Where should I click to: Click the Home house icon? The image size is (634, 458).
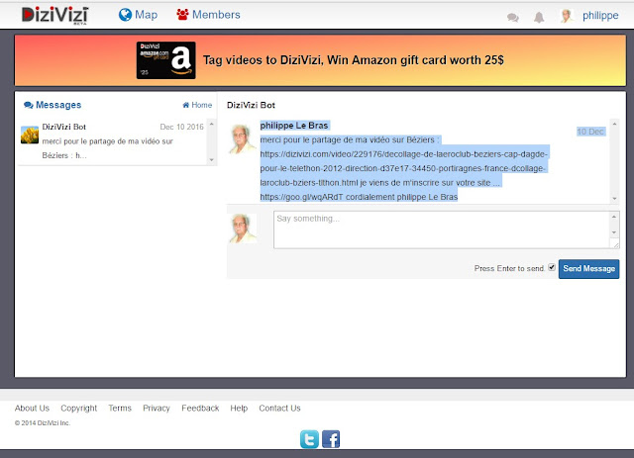click(186, 105)
